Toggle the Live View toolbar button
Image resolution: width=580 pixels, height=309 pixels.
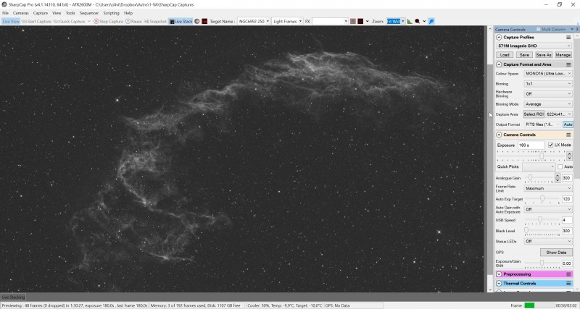[11, 22]
